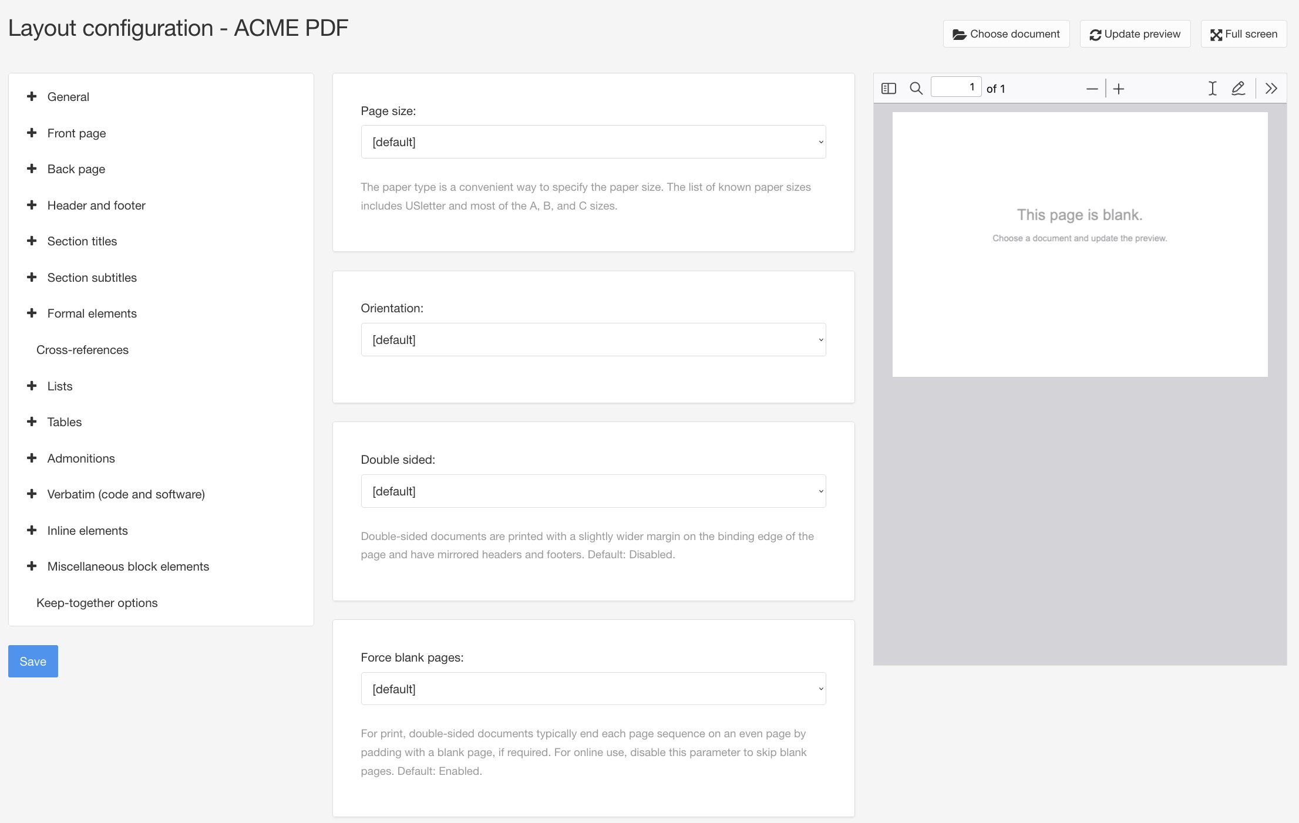Open the viewer's double-chevron tools menu
The width and height of the screenshot is (1299, 823).
1271,89
